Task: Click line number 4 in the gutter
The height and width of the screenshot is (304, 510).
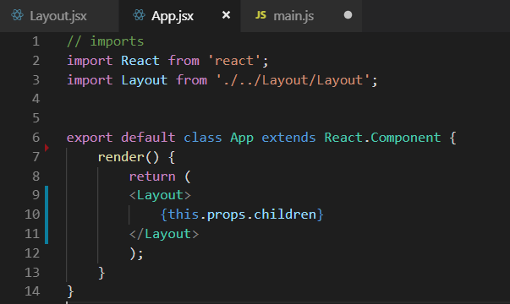Action: (36, 99)
